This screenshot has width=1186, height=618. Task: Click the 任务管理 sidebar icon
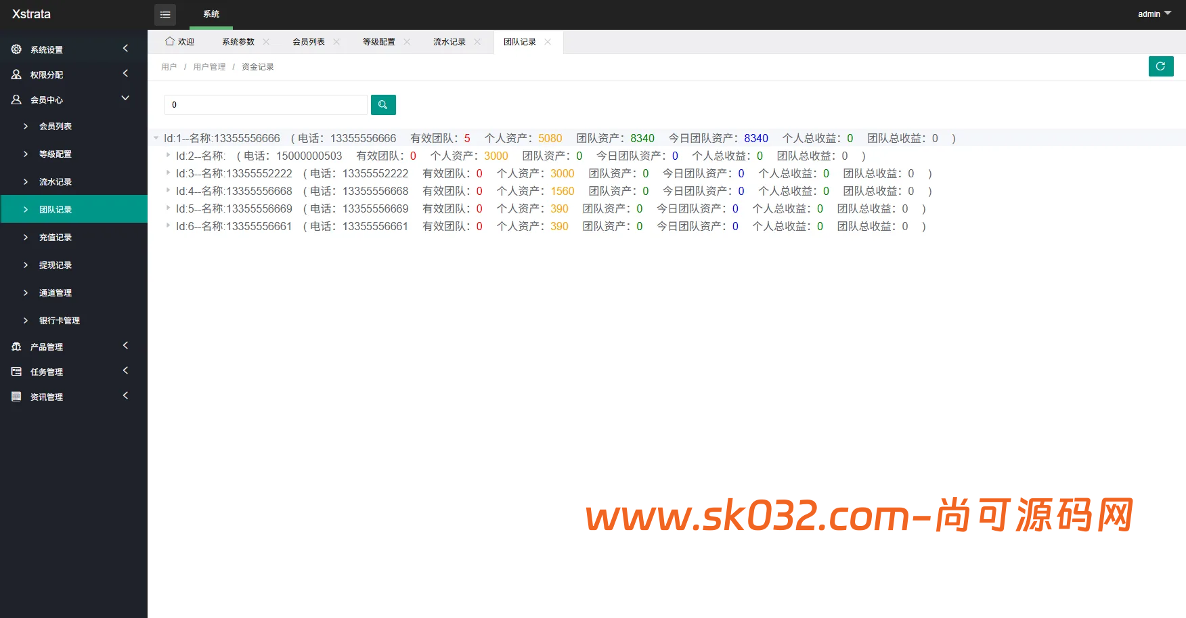click(16, 371)
